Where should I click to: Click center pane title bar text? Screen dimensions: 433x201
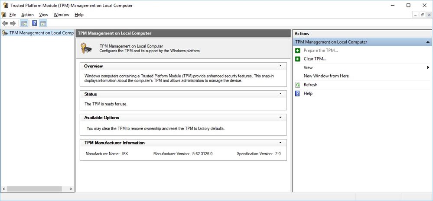tap(114, 33)
